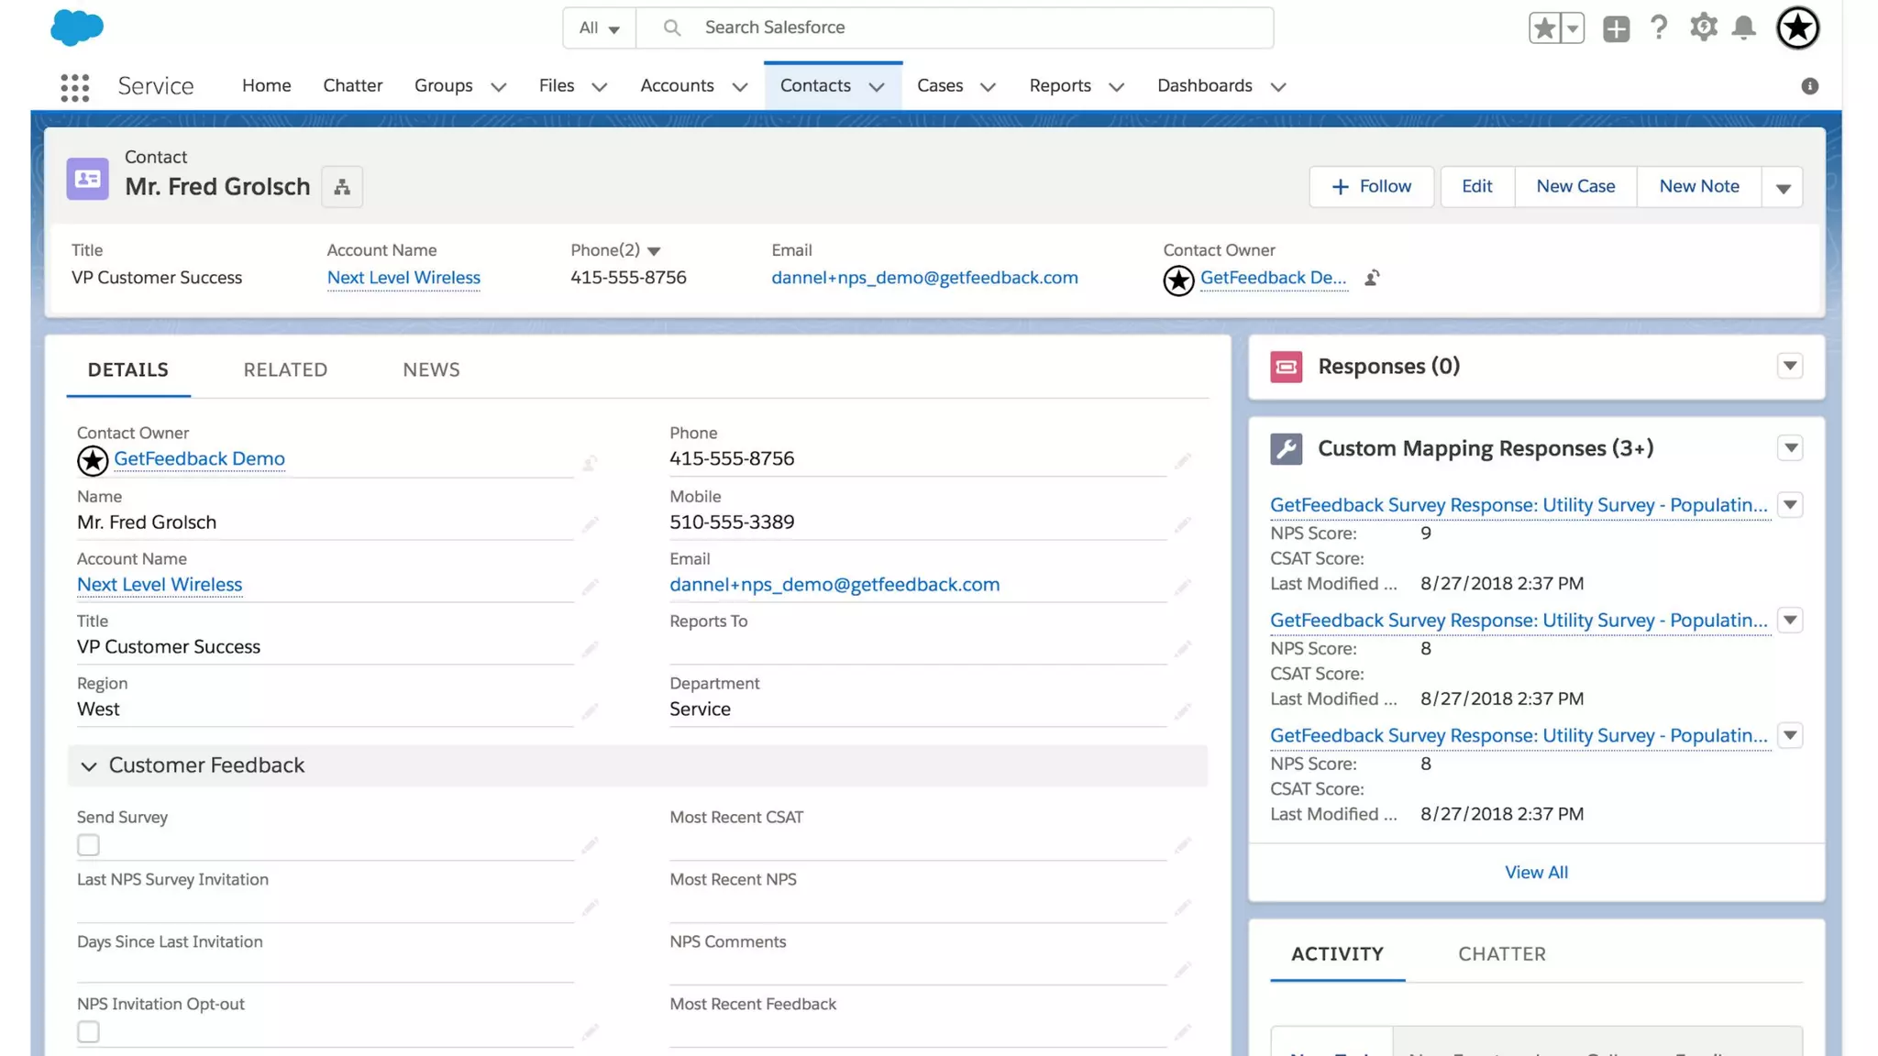Open the All search scope dropdown

599,27
